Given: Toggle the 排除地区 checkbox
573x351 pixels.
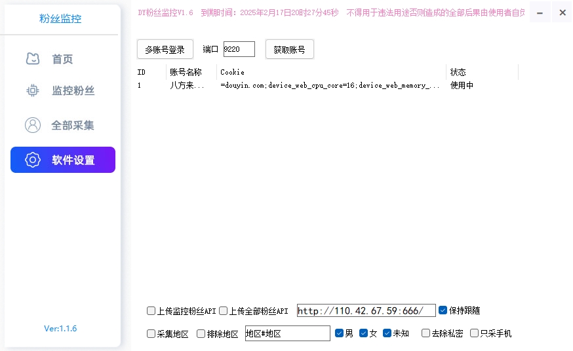Looking at the screenshot, I should click(x=201, y=333).
